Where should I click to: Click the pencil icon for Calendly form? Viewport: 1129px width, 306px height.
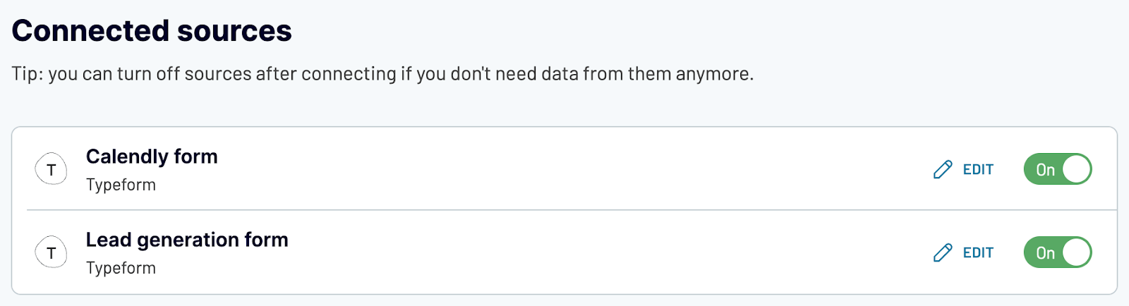click(943, 169)
